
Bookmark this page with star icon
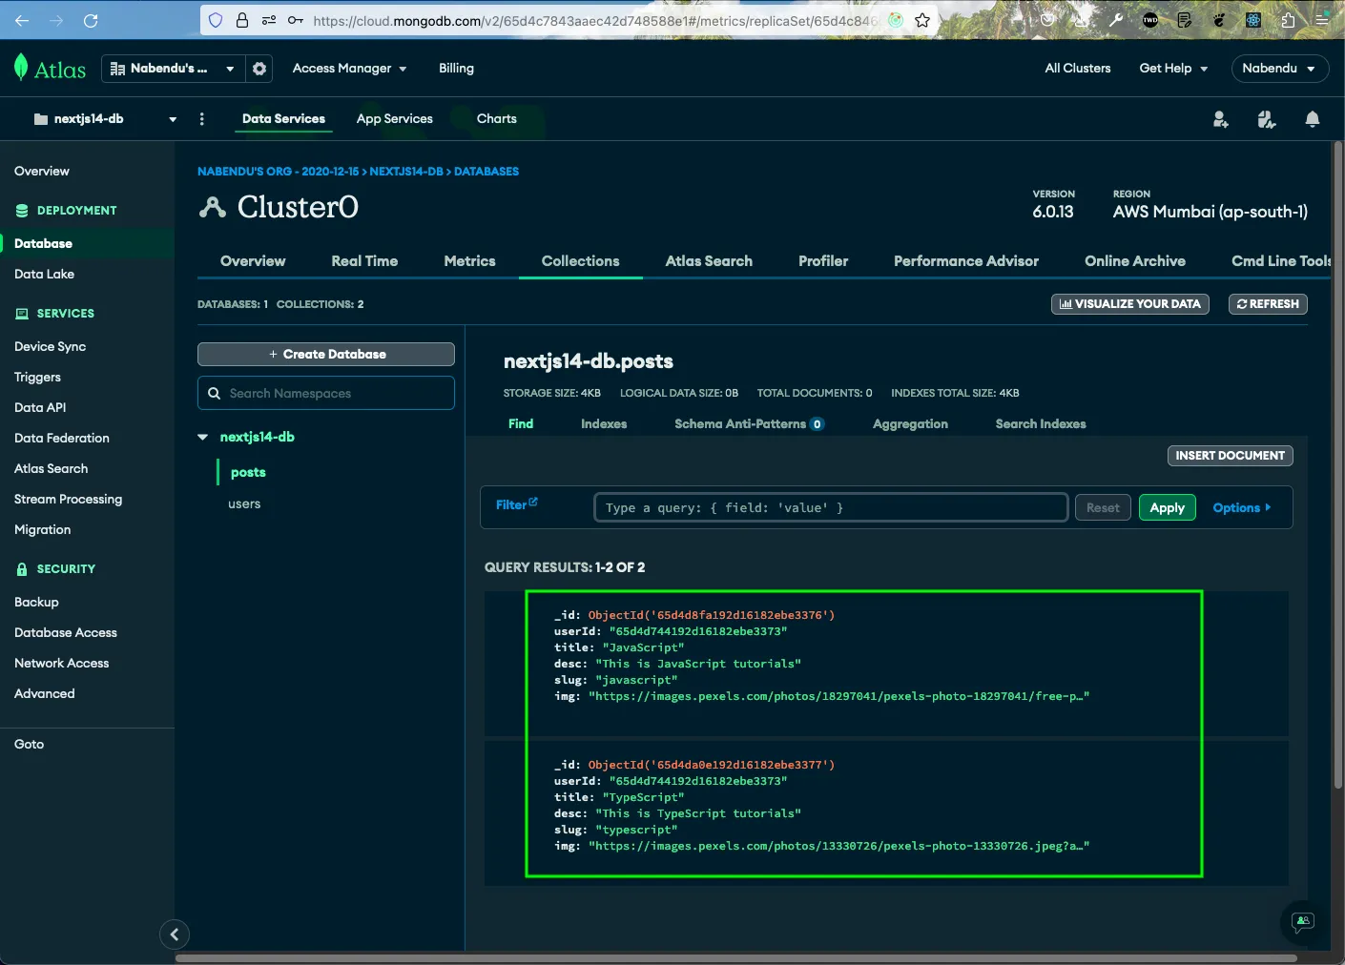tap(922, 20)
